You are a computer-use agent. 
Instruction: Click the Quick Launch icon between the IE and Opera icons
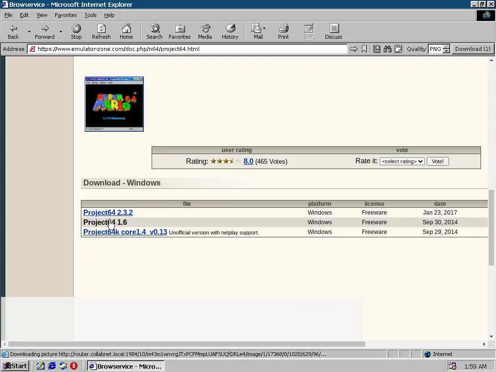(x=62, y=366)
